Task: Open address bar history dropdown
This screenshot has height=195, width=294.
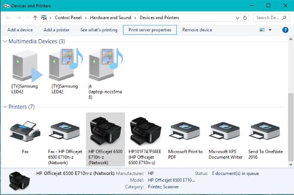Action: [237, 18]
